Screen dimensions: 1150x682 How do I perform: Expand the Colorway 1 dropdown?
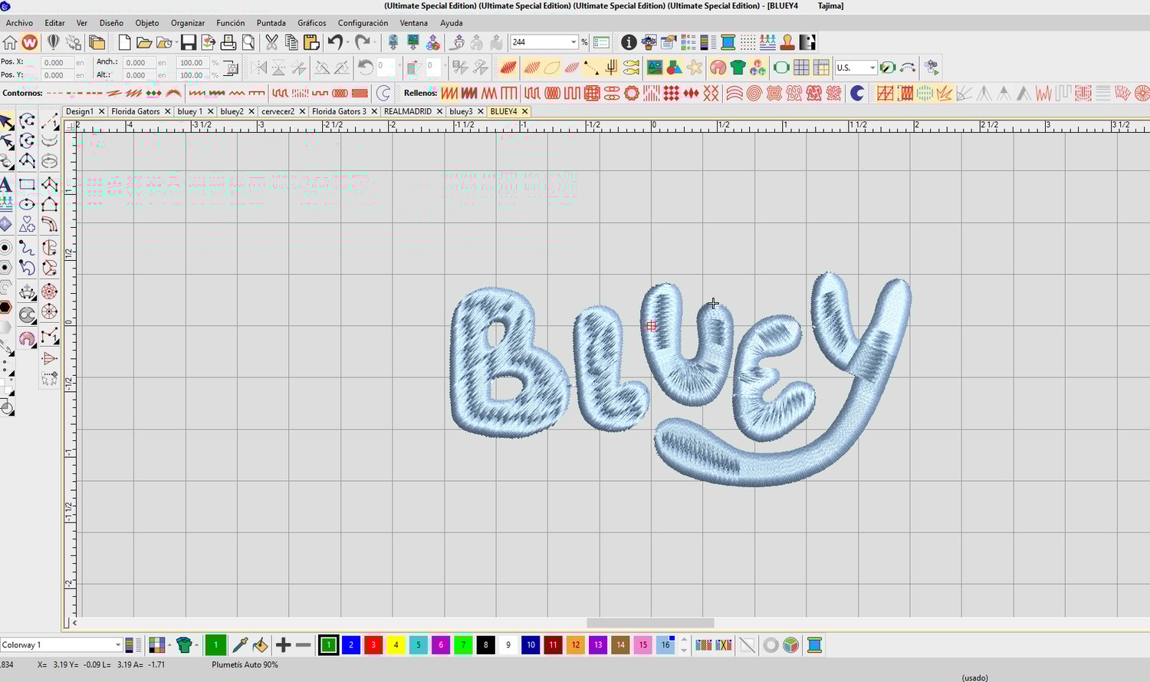118,645
